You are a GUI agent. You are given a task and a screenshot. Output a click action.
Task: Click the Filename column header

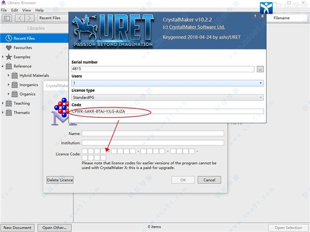288,18
